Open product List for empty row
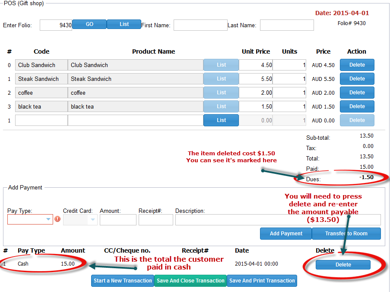 tap(221, 120)
